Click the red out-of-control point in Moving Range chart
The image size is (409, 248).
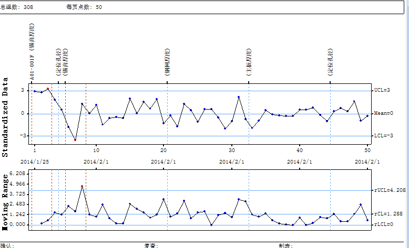82,186
